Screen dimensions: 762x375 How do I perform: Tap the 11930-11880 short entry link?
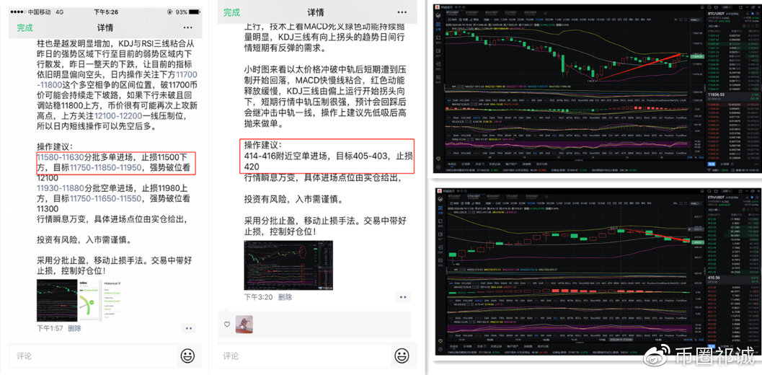point(61,188)
